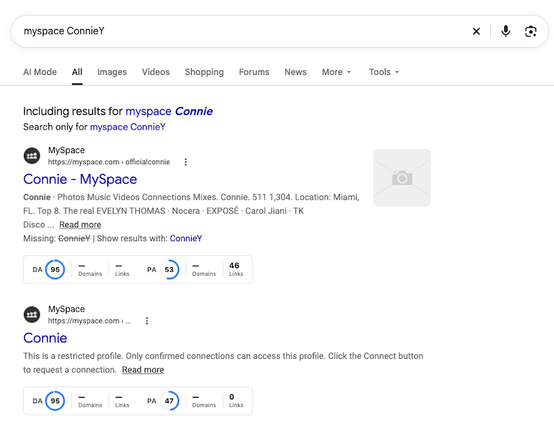Clear the search box with the X icon
554x424 pixels.
(476, 31)
